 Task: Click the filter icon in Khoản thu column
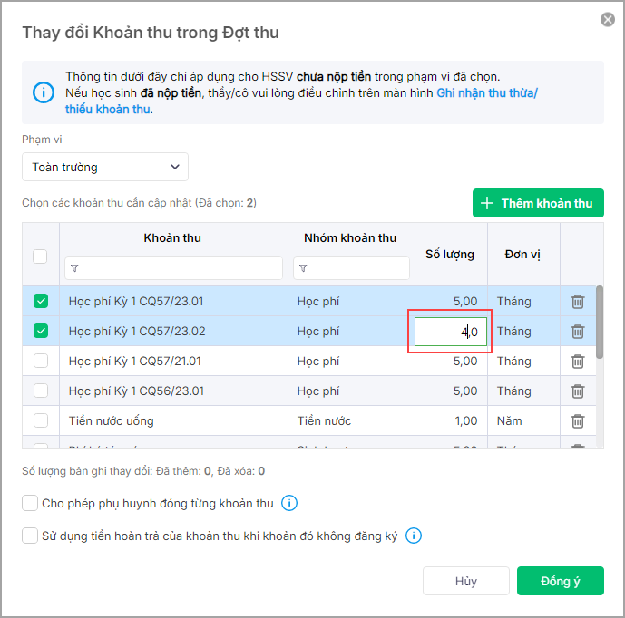74,268
